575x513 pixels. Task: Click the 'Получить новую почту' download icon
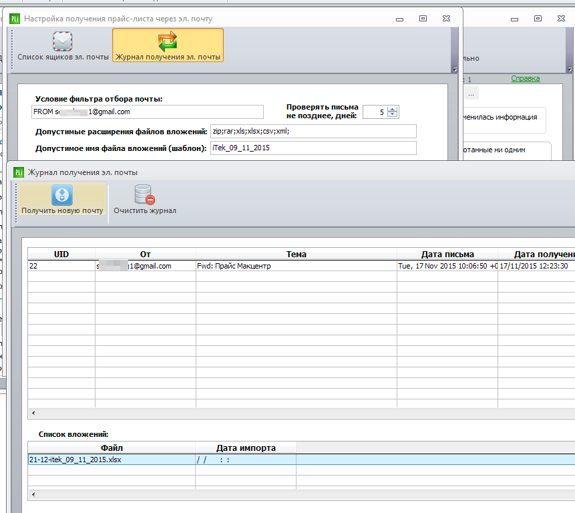[62, 194]
